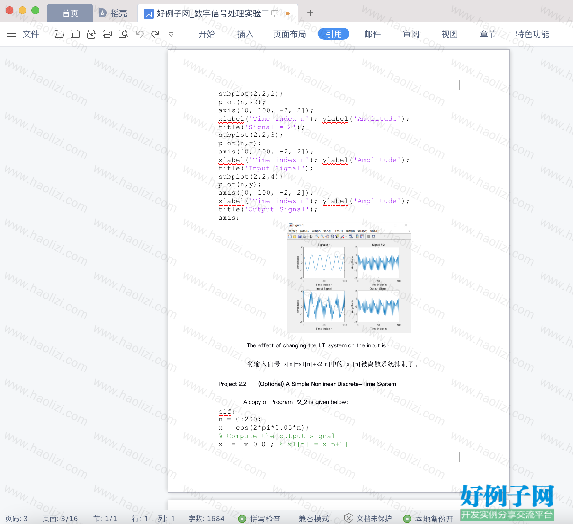Image resolution: width=573 pixels, height=524 pixels.
Task: Click the print icon
Action: [x=107, y=34]
